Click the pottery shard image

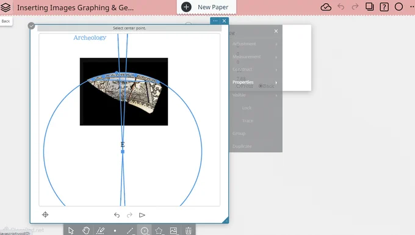click(x=124, y=92)
